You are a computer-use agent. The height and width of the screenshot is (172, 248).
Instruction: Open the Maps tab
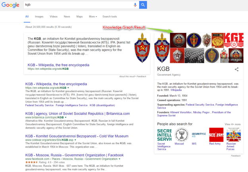(79, 17)
